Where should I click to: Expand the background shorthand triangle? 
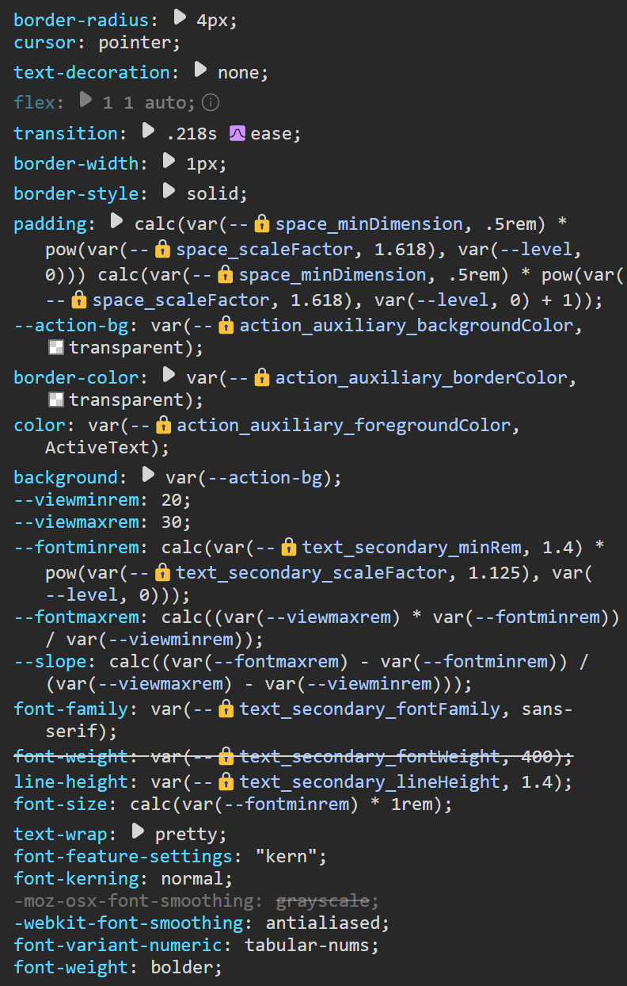click(x=148, y=476)
